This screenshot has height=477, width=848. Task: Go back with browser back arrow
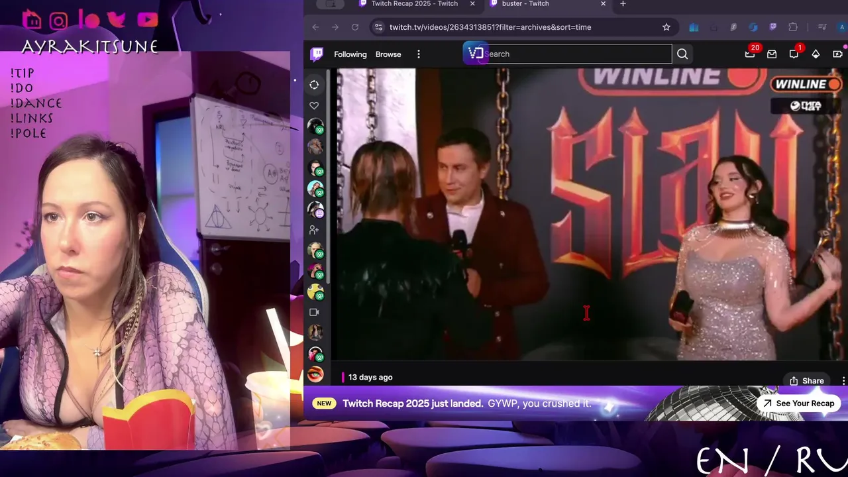315,27
